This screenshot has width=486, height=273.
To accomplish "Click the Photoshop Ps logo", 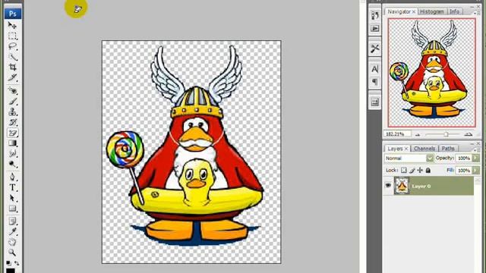I will tap(13, 14).
